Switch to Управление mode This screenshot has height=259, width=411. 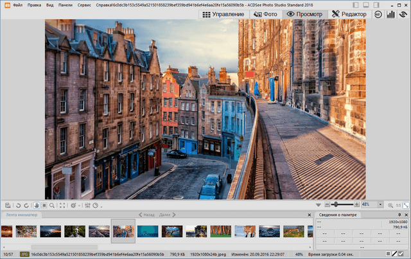click(x=223, y=14)
